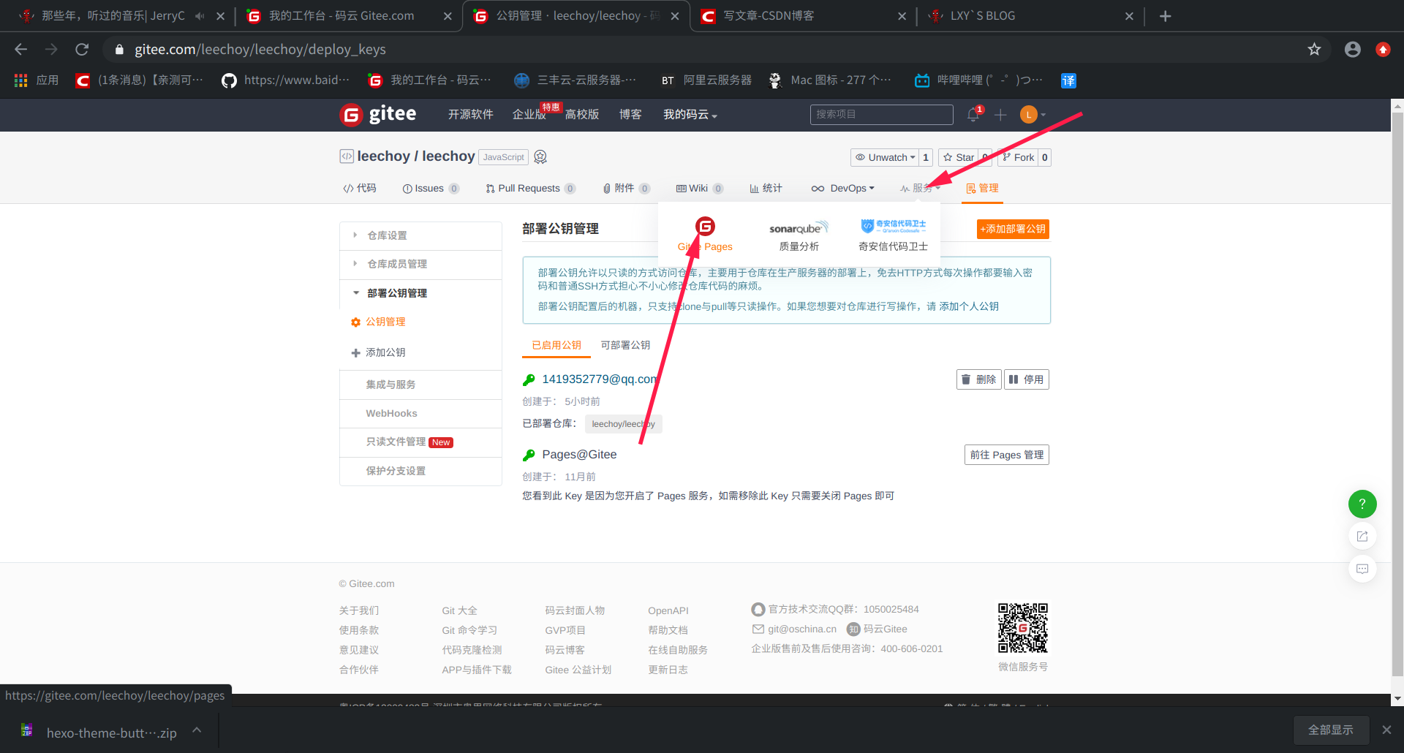Star the leechoy repository

tap(959, 157)
